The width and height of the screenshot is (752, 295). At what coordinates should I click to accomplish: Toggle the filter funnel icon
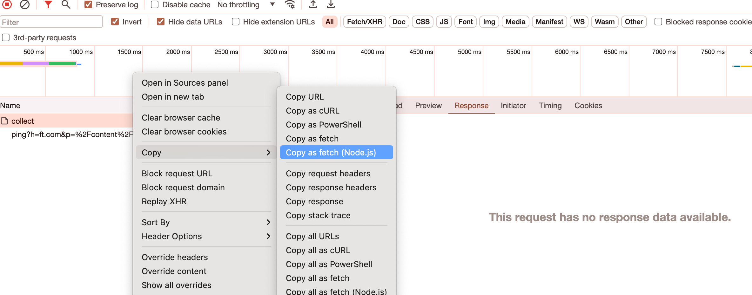point(48,4)
